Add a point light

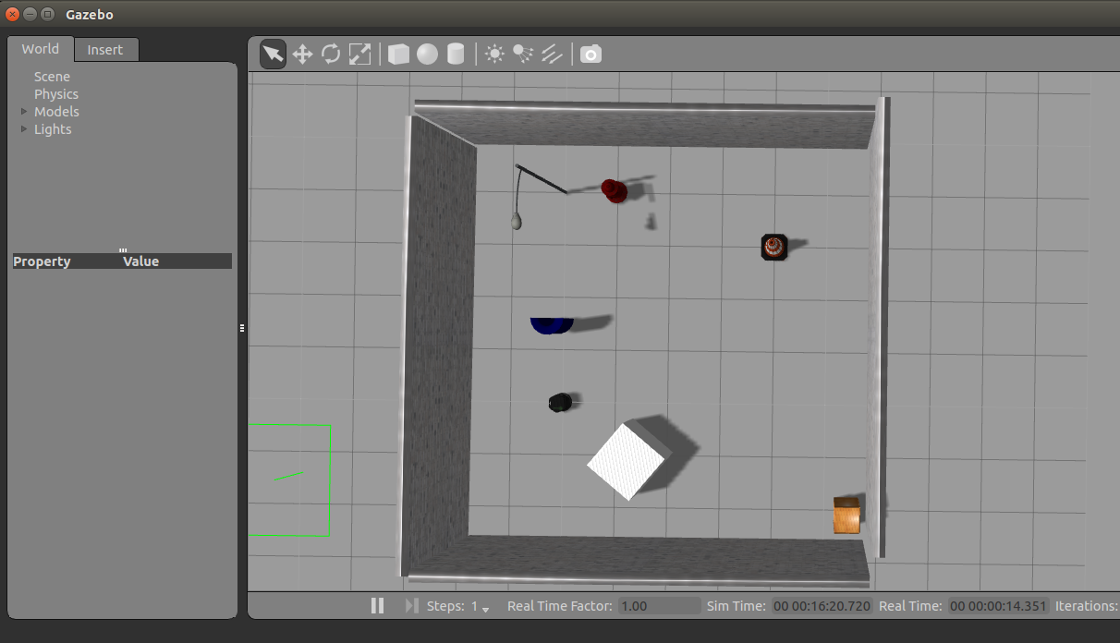(x=494, y=55)
